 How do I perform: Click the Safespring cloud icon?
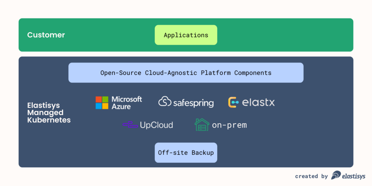(x=165, y=102)
